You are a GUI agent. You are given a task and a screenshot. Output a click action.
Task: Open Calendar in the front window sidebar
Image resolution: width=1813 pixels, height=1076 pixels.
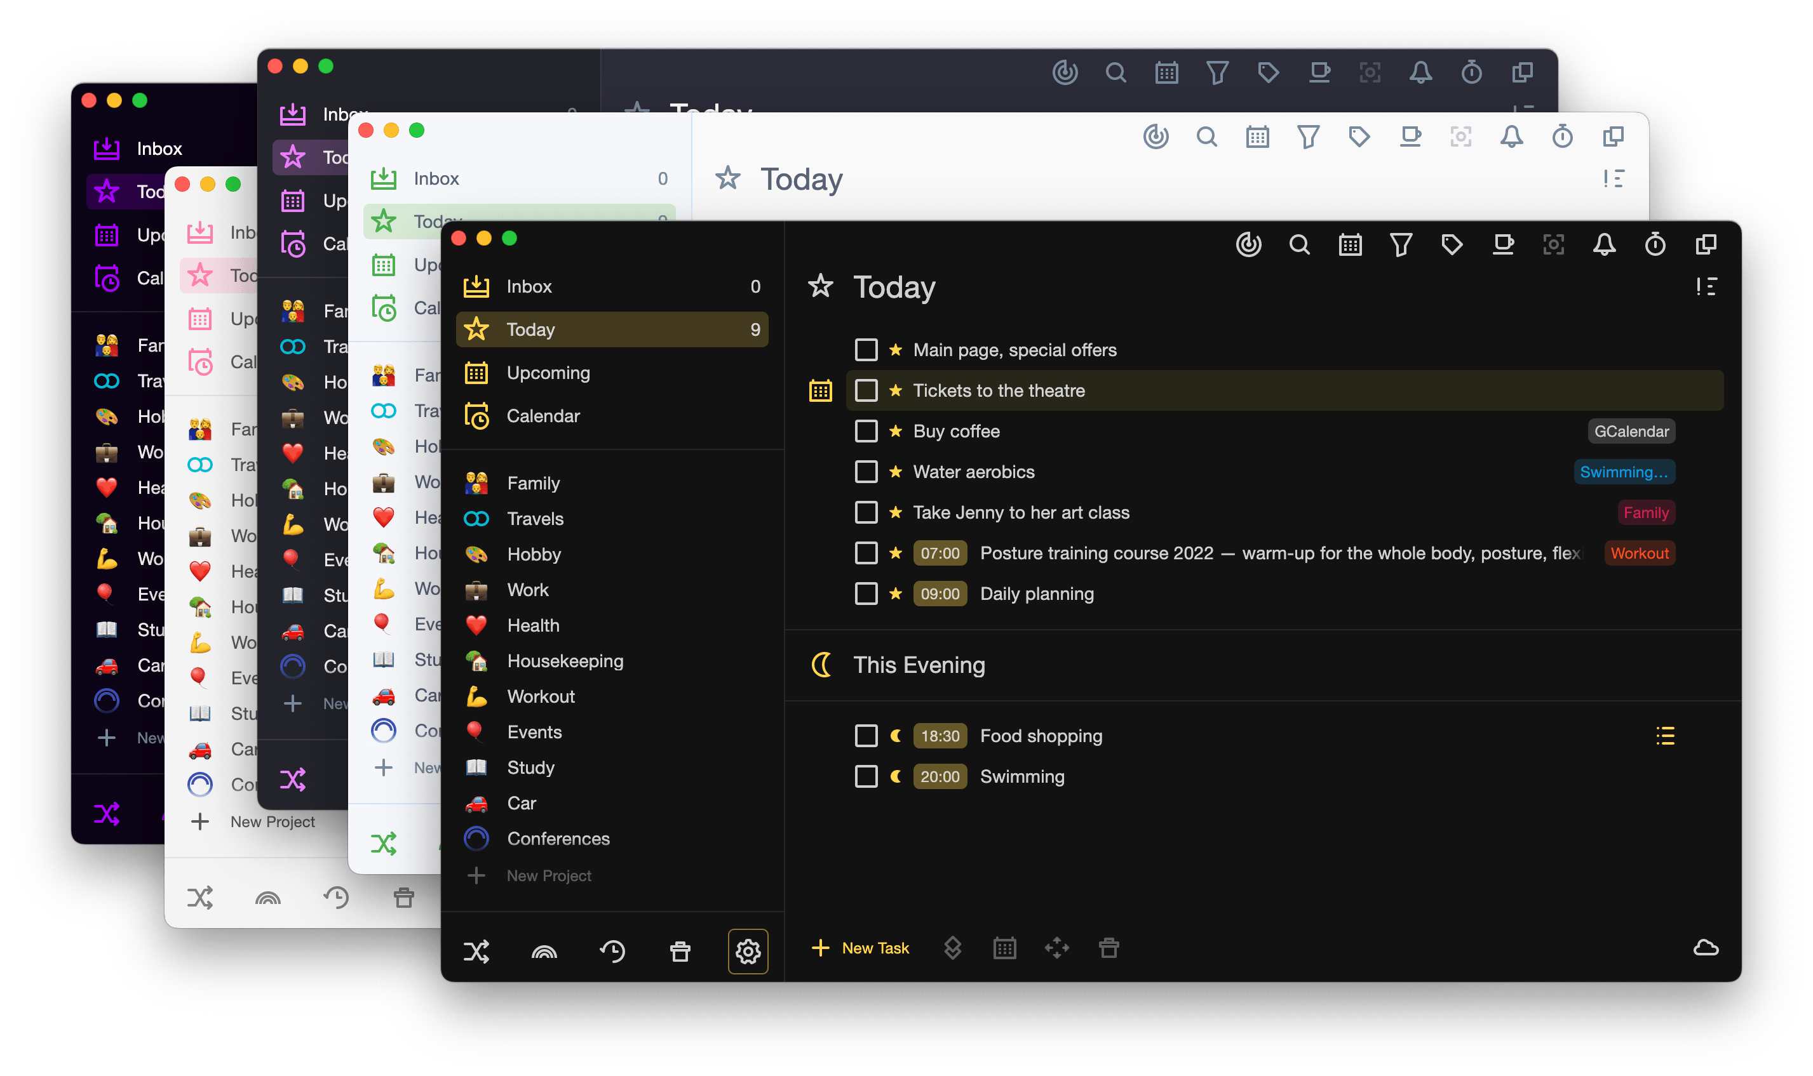[612, 416]
